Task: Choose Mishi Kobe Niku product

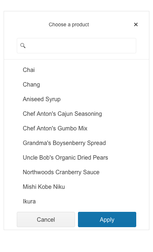Action: (76, 187)
